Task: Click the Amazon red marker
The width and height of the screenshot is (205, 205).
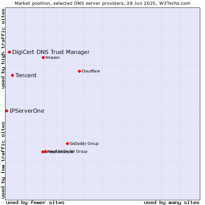Action: tap(43, 57)
